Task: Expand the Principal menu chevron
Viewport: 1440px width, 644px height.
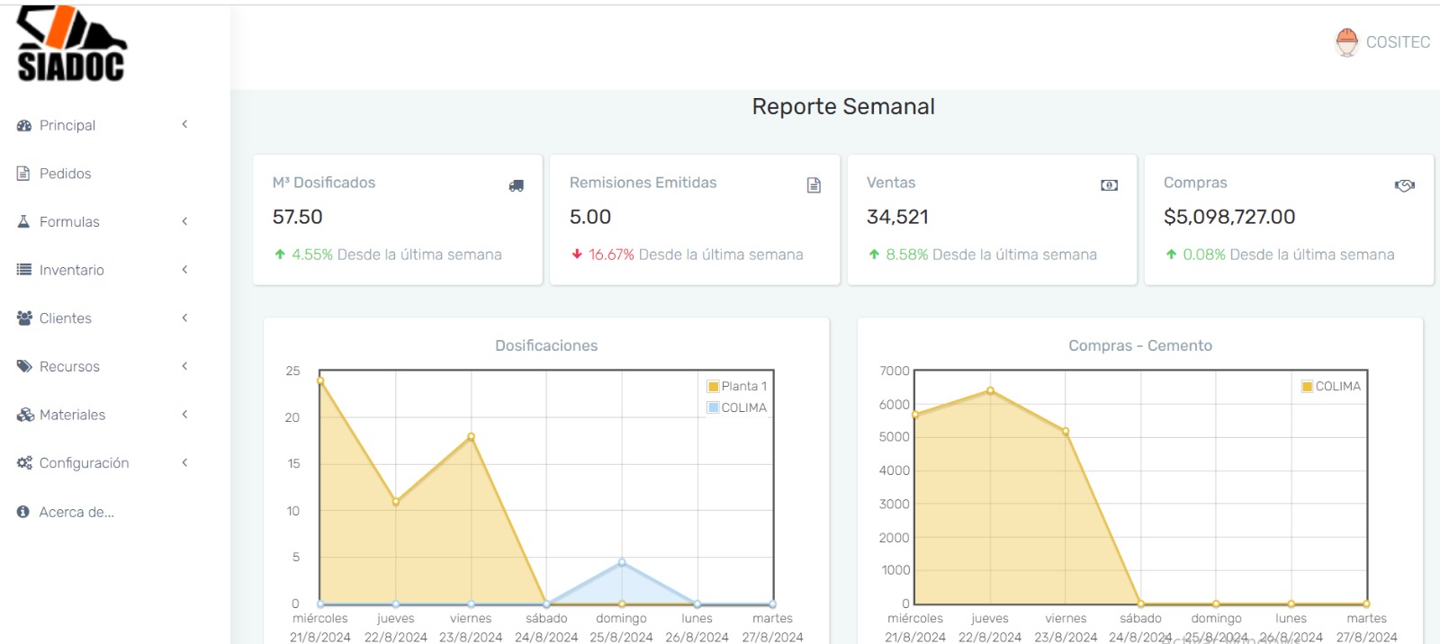Action: [x=184, y=125]
